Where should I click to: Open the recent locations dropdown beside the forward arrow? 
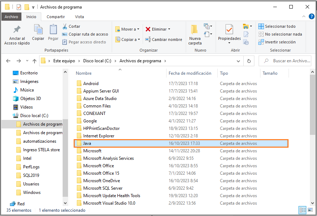coord(27,61)
